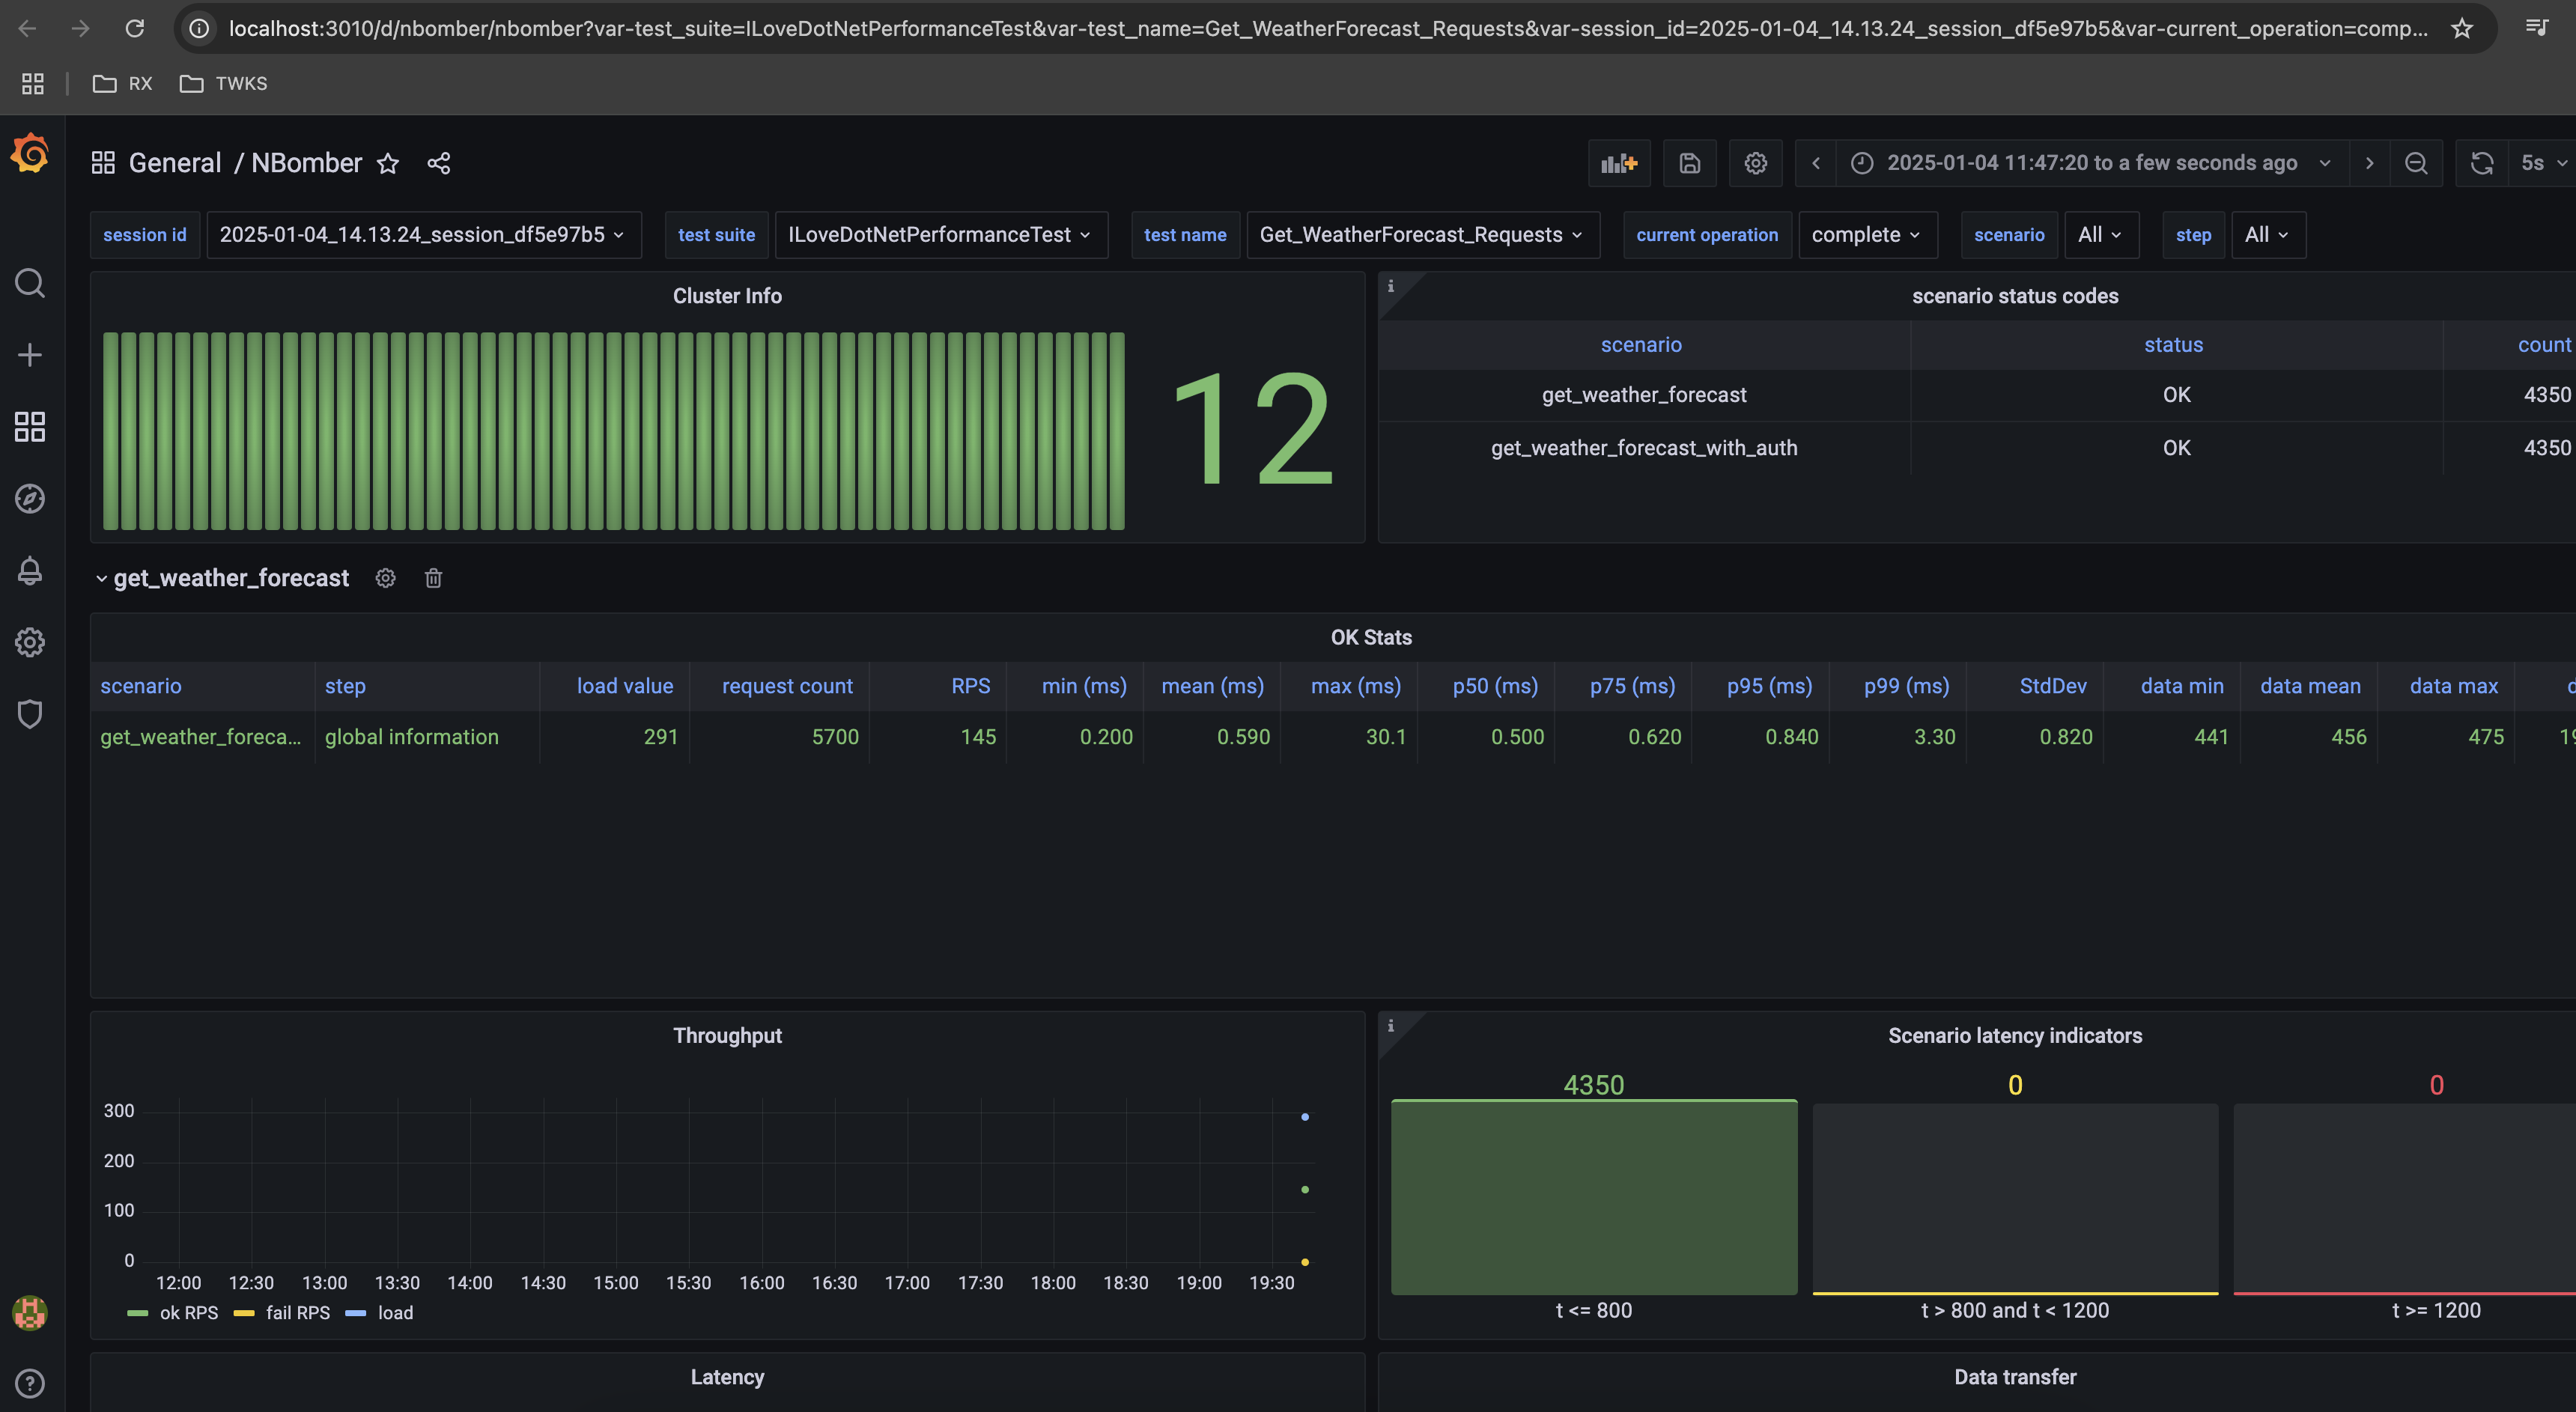The width and height of the screenshot is (2576, 1412).
Task: Click the scenario status codes info icon
Action: pos(1390,286)
